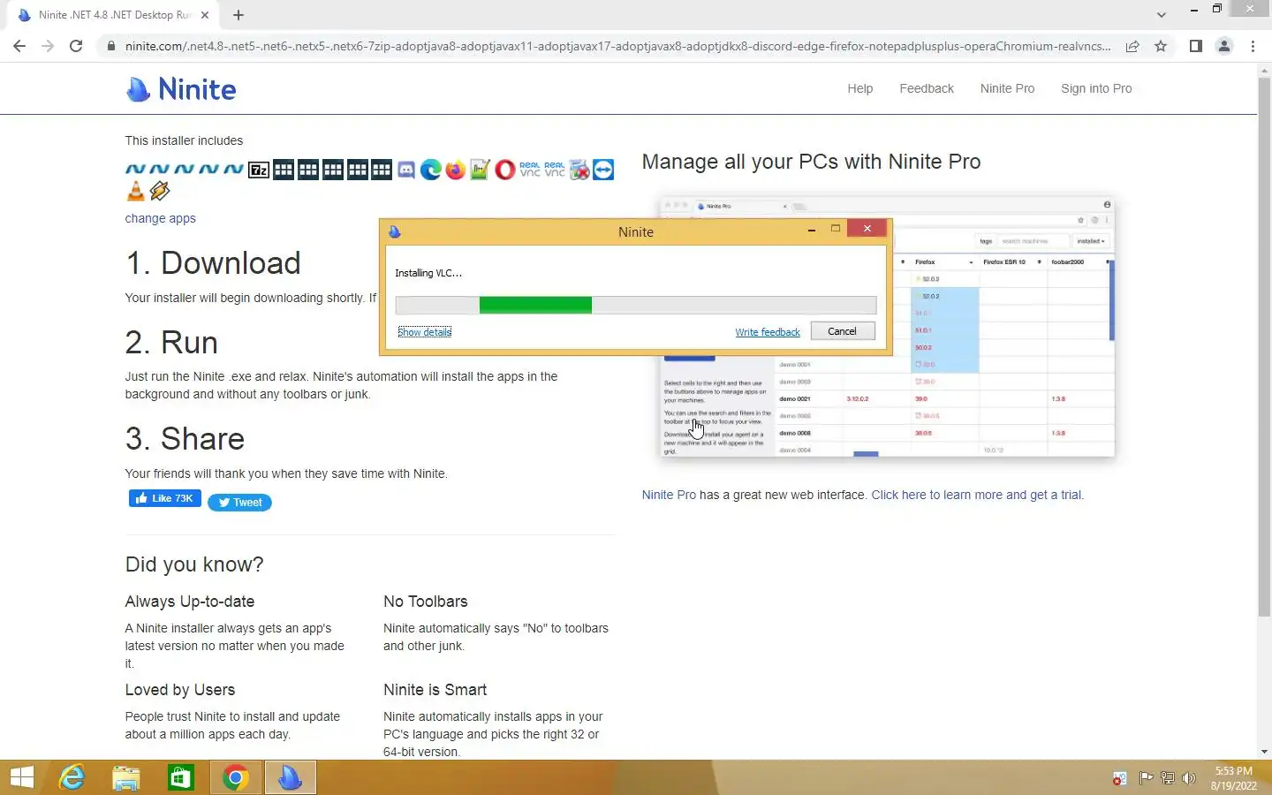The height and width of the screenshot is (795, 1272).
Task: Switch to Chrome in the taskbar
Action: (235, 777)
